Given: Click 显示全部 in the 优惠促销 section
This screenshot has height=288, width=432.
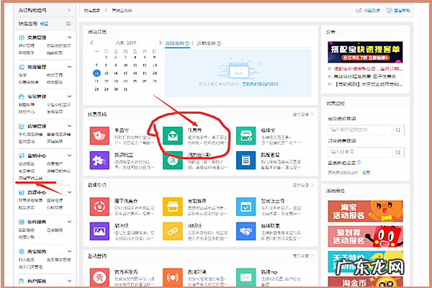Looking at the screenshot, I should [303, 114].
